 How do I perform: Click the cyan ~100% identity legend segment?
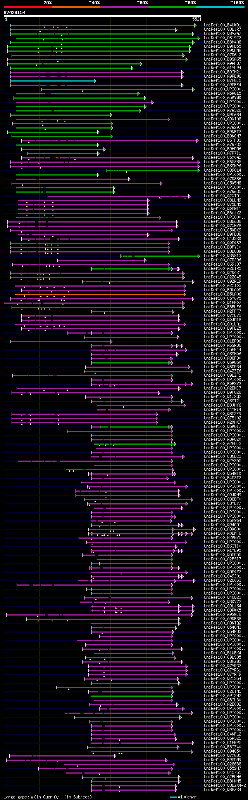(220, 7)
